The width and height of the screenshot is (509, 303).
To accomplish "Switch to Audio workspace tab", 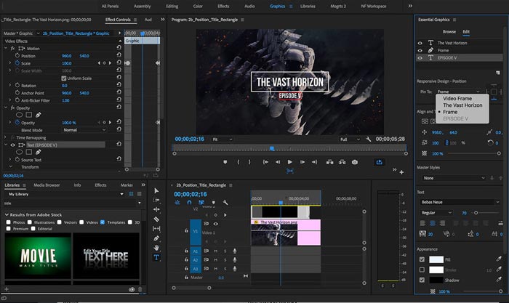I will (x=249, y=6).
